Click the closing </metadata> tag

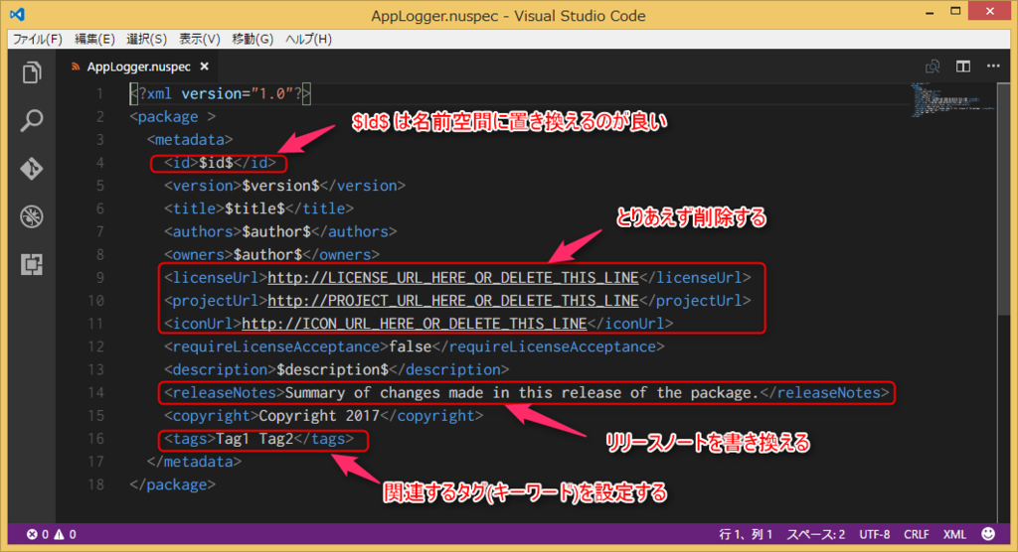pos(194,462)
